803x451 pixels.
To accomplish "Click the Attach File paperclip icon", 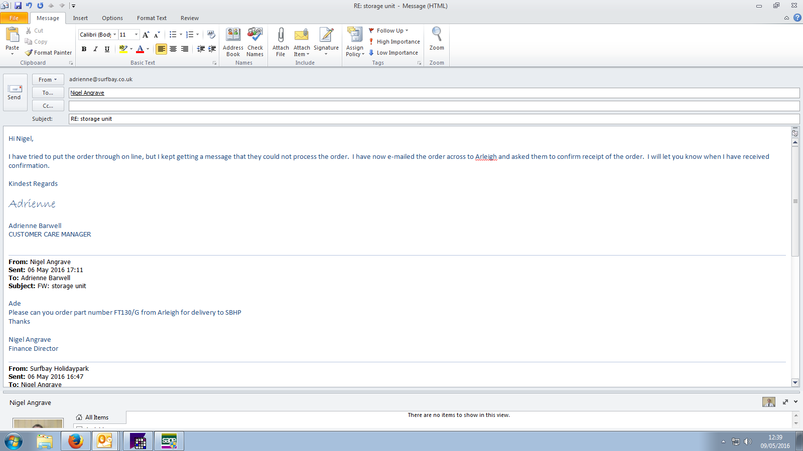I will (281, 35).
